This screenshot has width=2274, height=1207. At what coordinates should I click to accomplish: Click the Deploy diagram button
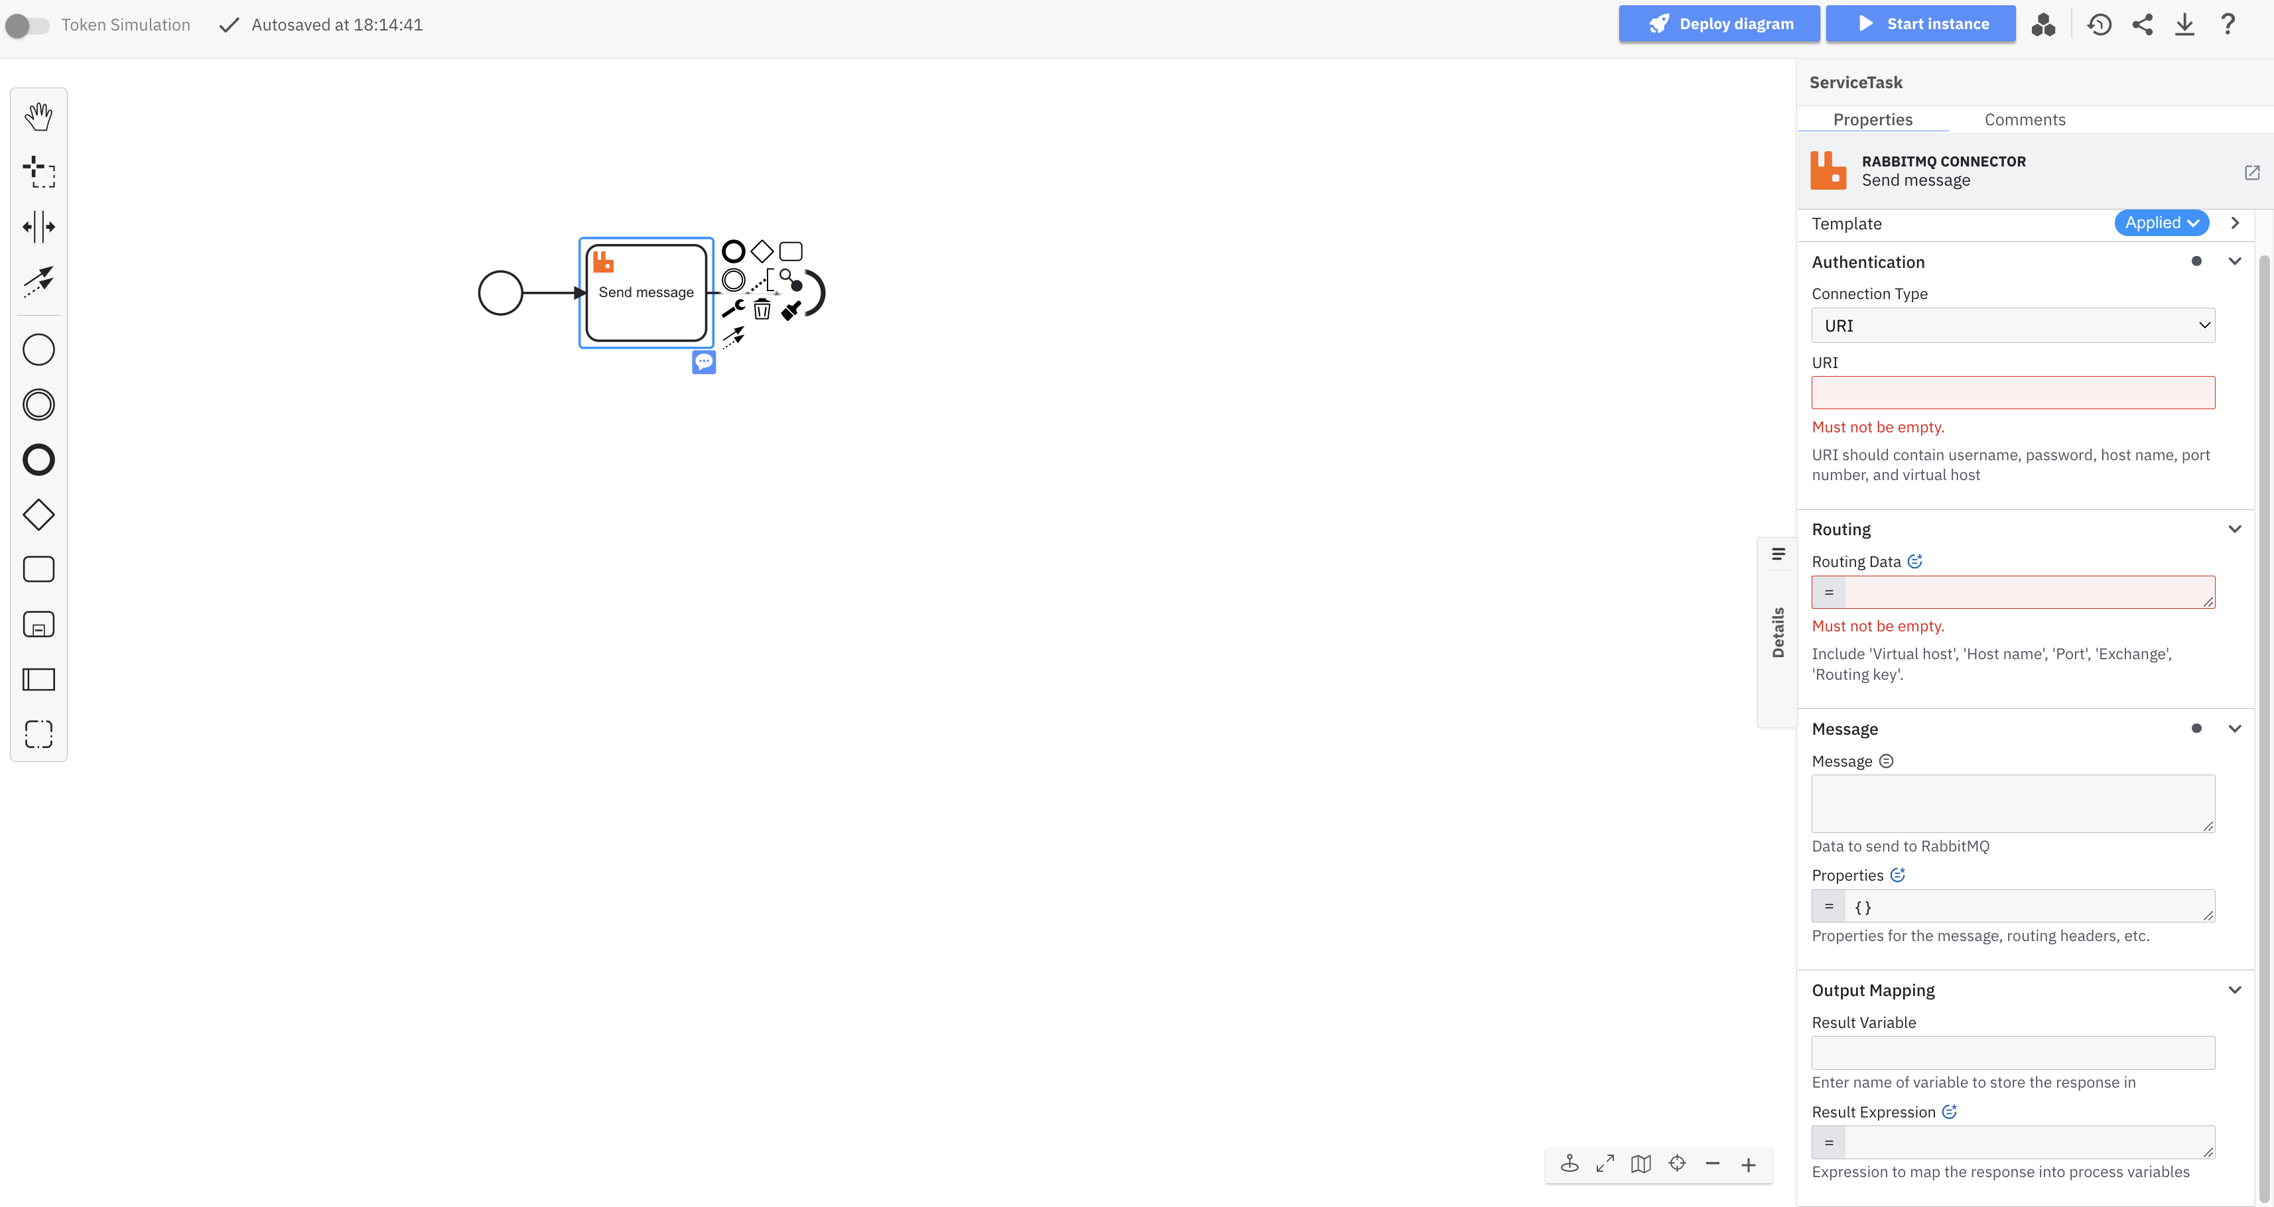(1719, 24)
